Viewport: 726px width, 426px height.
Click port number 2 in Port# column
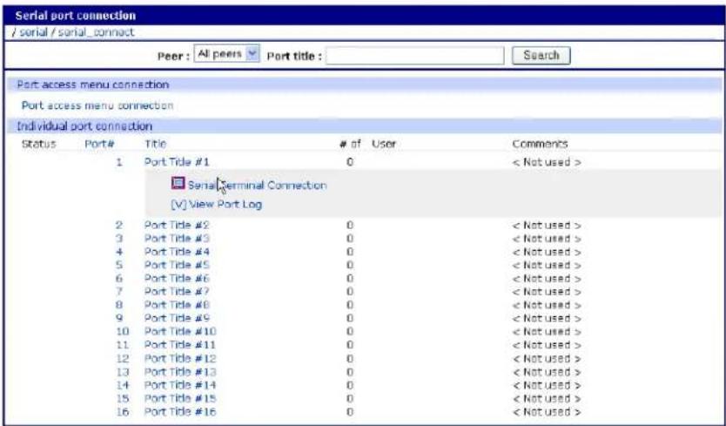click(x=119, y=225)
